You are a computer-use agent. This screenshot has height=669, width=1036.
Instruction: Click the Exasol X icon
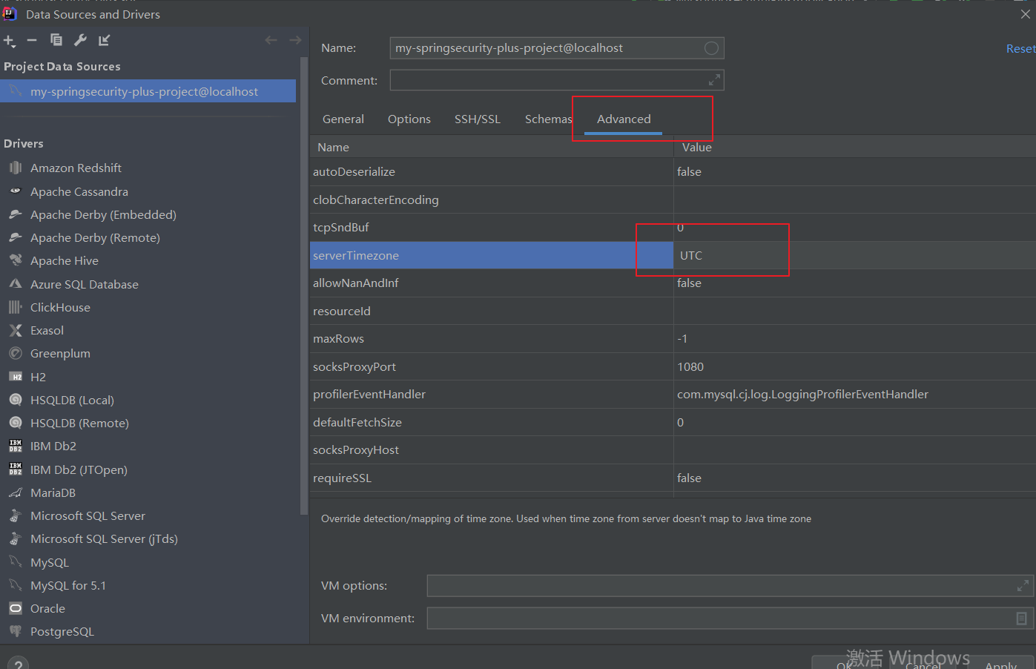coord(16,330)
